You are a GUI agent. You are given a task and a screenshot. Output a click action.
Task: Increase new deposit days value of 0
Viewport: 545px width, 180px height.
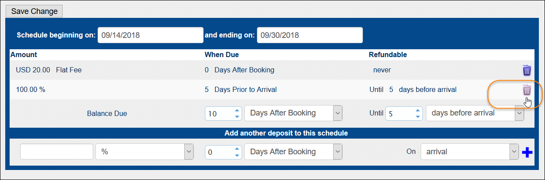coord(237,149)
